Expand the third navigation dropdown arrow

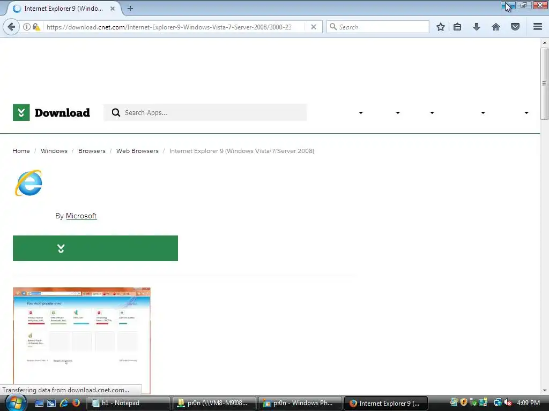432,113
